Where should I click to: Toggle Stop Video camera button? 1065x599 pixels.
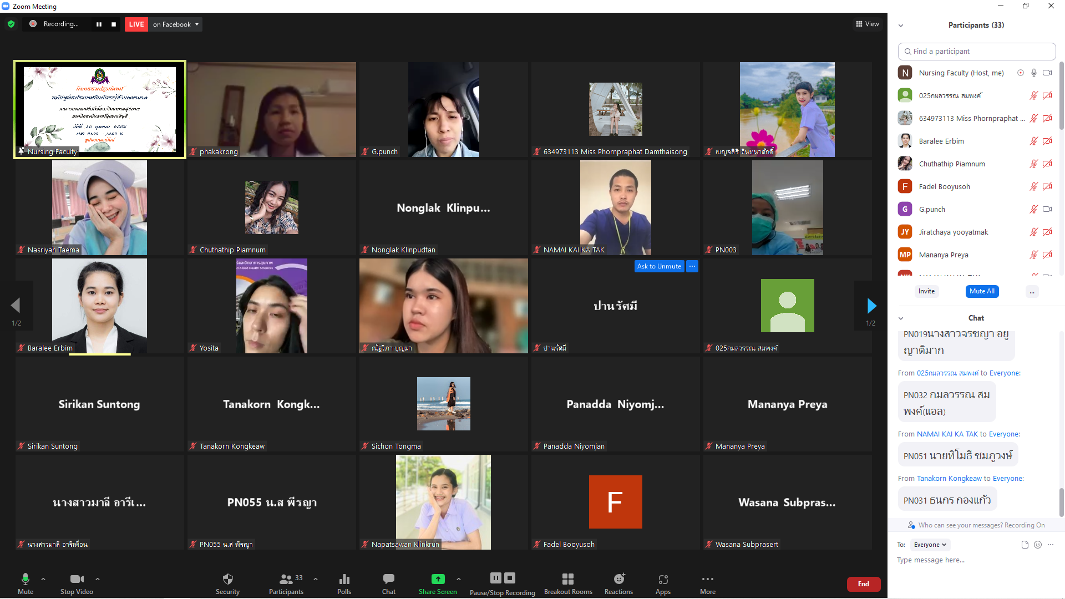point(77,580)
